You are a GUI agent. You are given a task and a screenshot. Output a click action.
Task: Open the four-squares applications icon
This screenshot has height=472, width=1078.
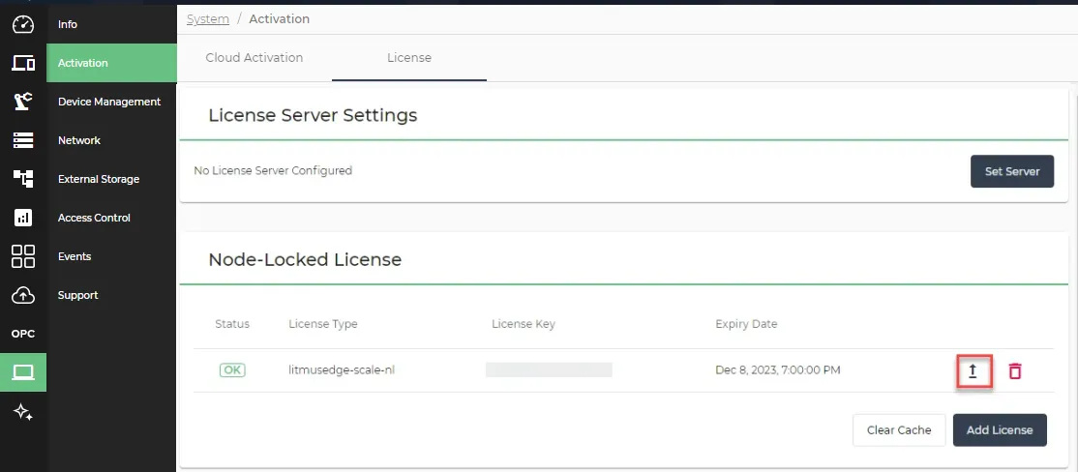click(x=22, y=256)
